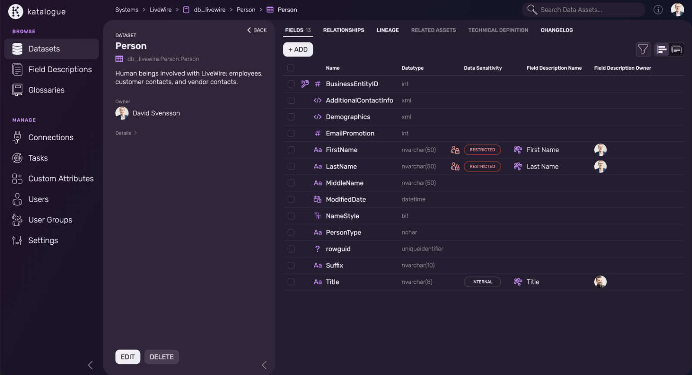Open Connections via its plug icon

point(17,138)
